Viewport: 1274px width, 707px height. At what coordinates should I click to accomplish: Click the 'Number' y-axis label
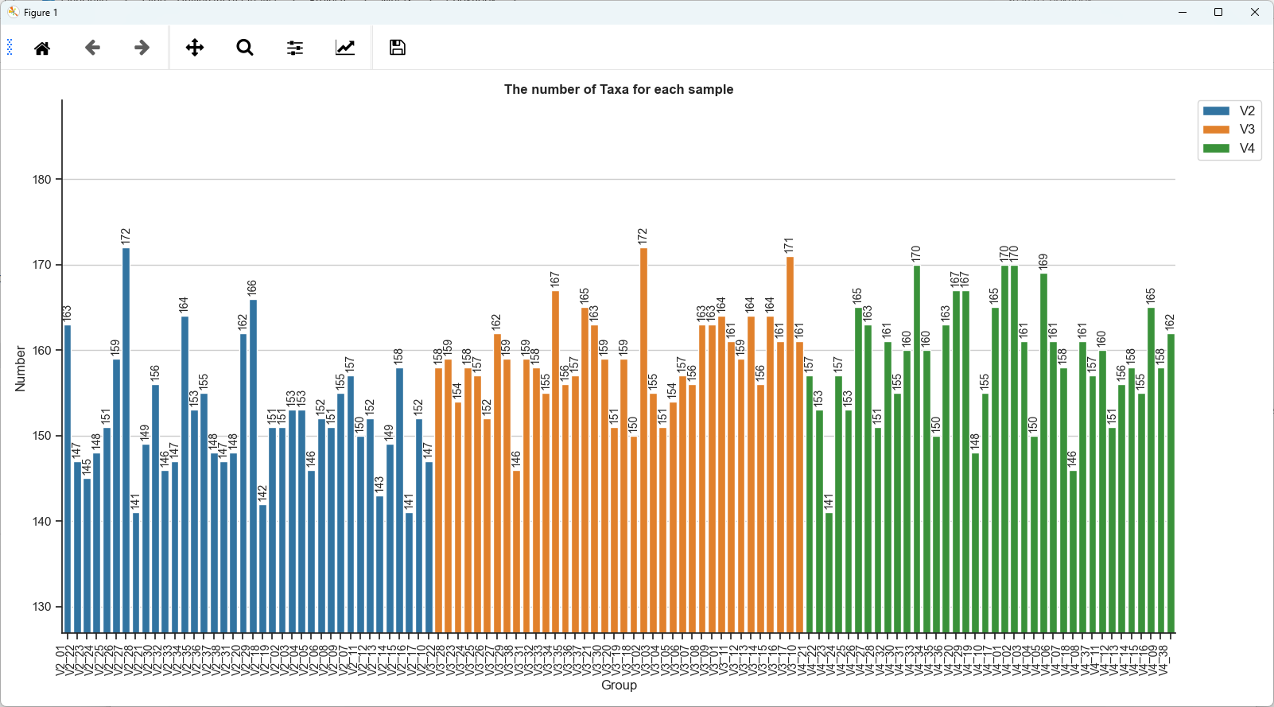[21, 368]
